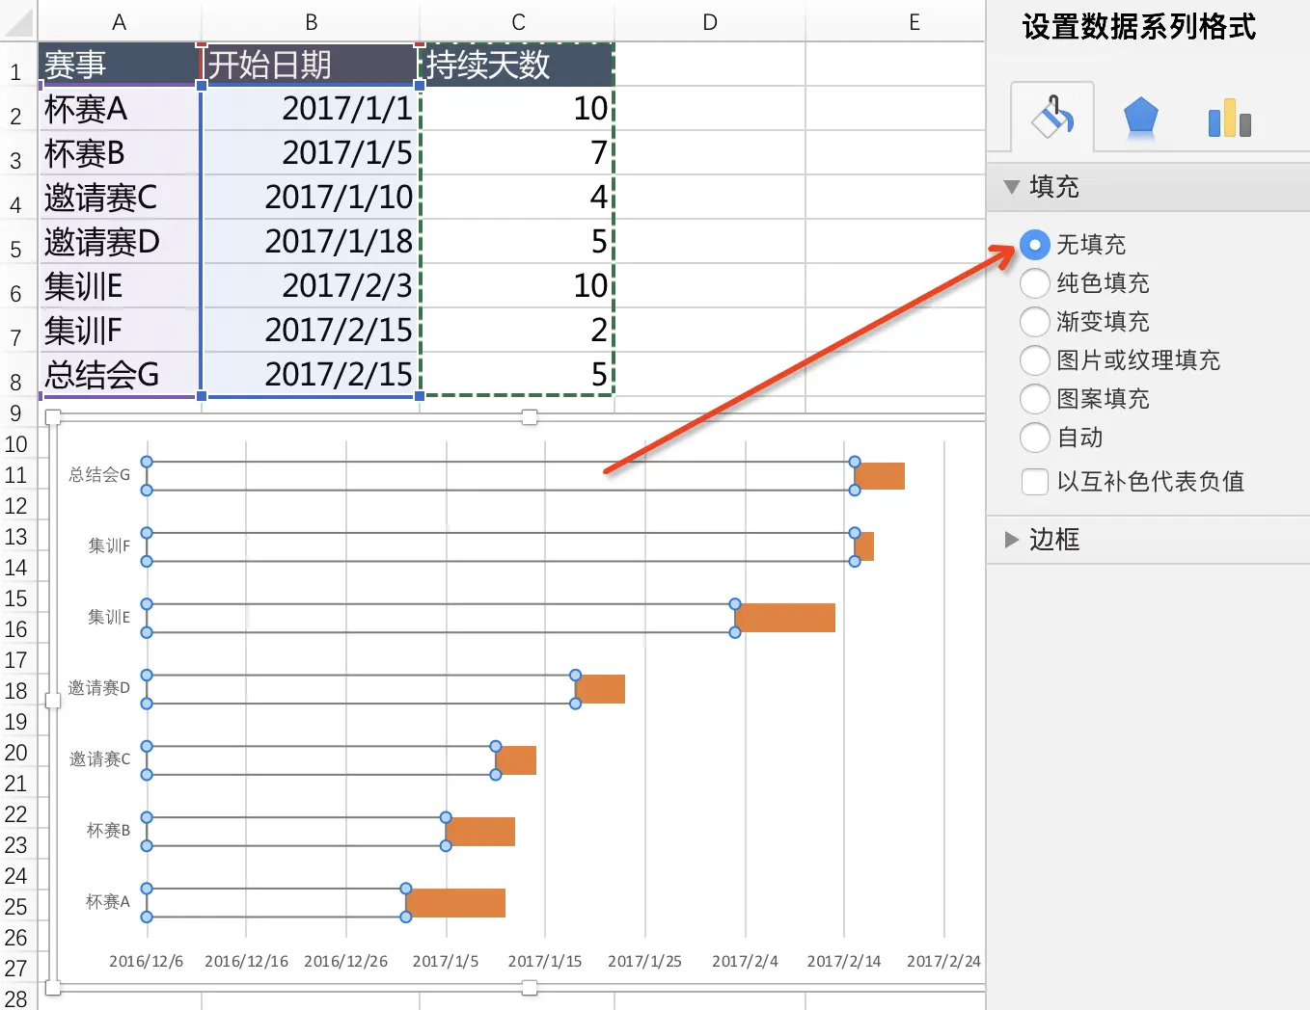Click the chart's bottom-center resize handle
This screenshot has height=1010, width=1310.
[530, 988]
